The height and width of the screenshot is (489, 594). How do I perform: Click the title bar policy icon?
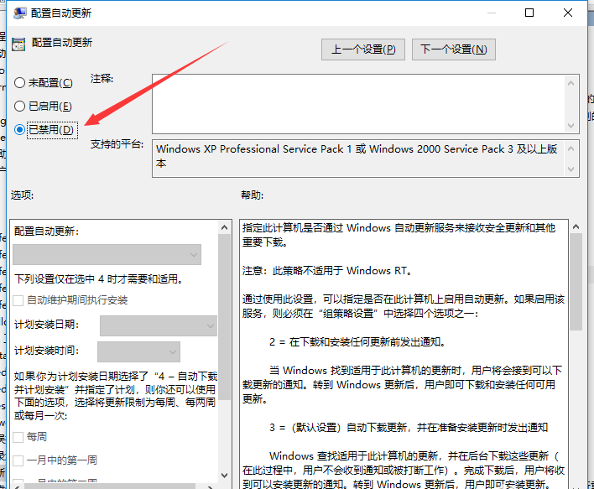pos(19,13)
